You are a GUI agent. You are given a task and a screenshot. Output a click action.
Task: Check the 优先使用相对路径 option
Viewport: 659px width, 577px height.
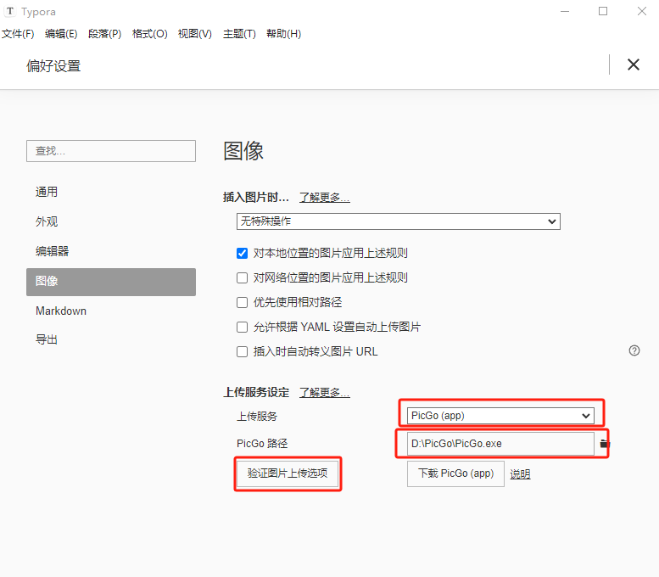242,302
